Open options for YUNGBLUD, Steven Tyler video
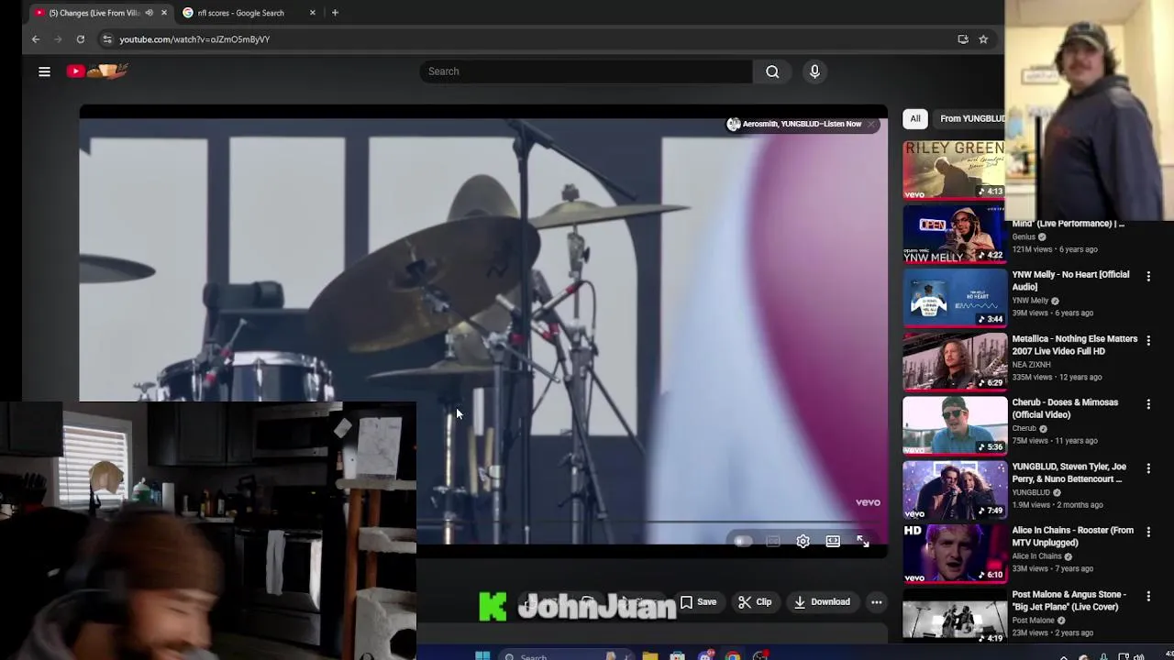 [1148, 467]
